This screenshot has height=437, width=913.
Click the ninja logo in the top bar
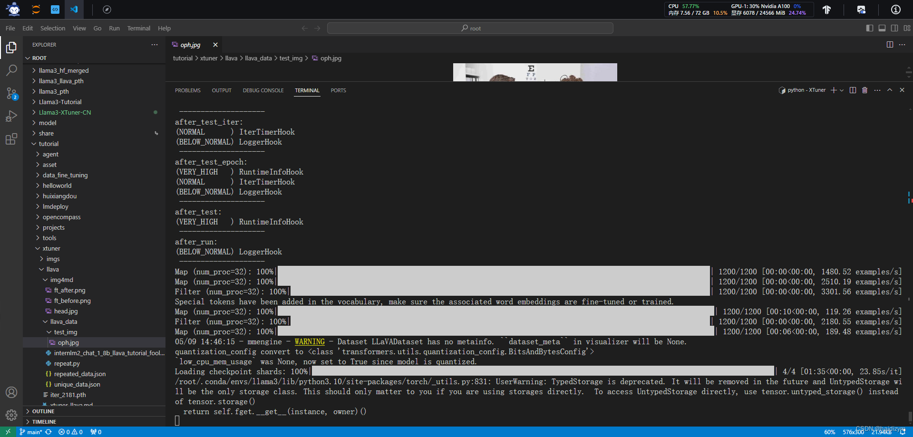point(14,9)
